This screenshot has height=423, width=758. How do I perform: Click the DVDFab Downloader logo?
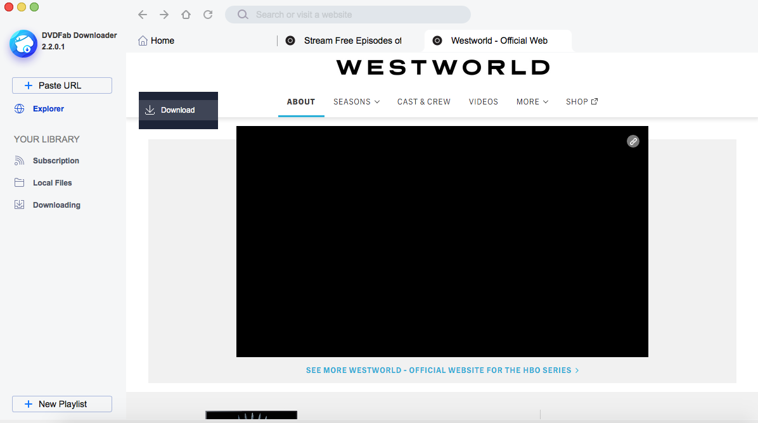pyautogui.click(x=23, y=44)
